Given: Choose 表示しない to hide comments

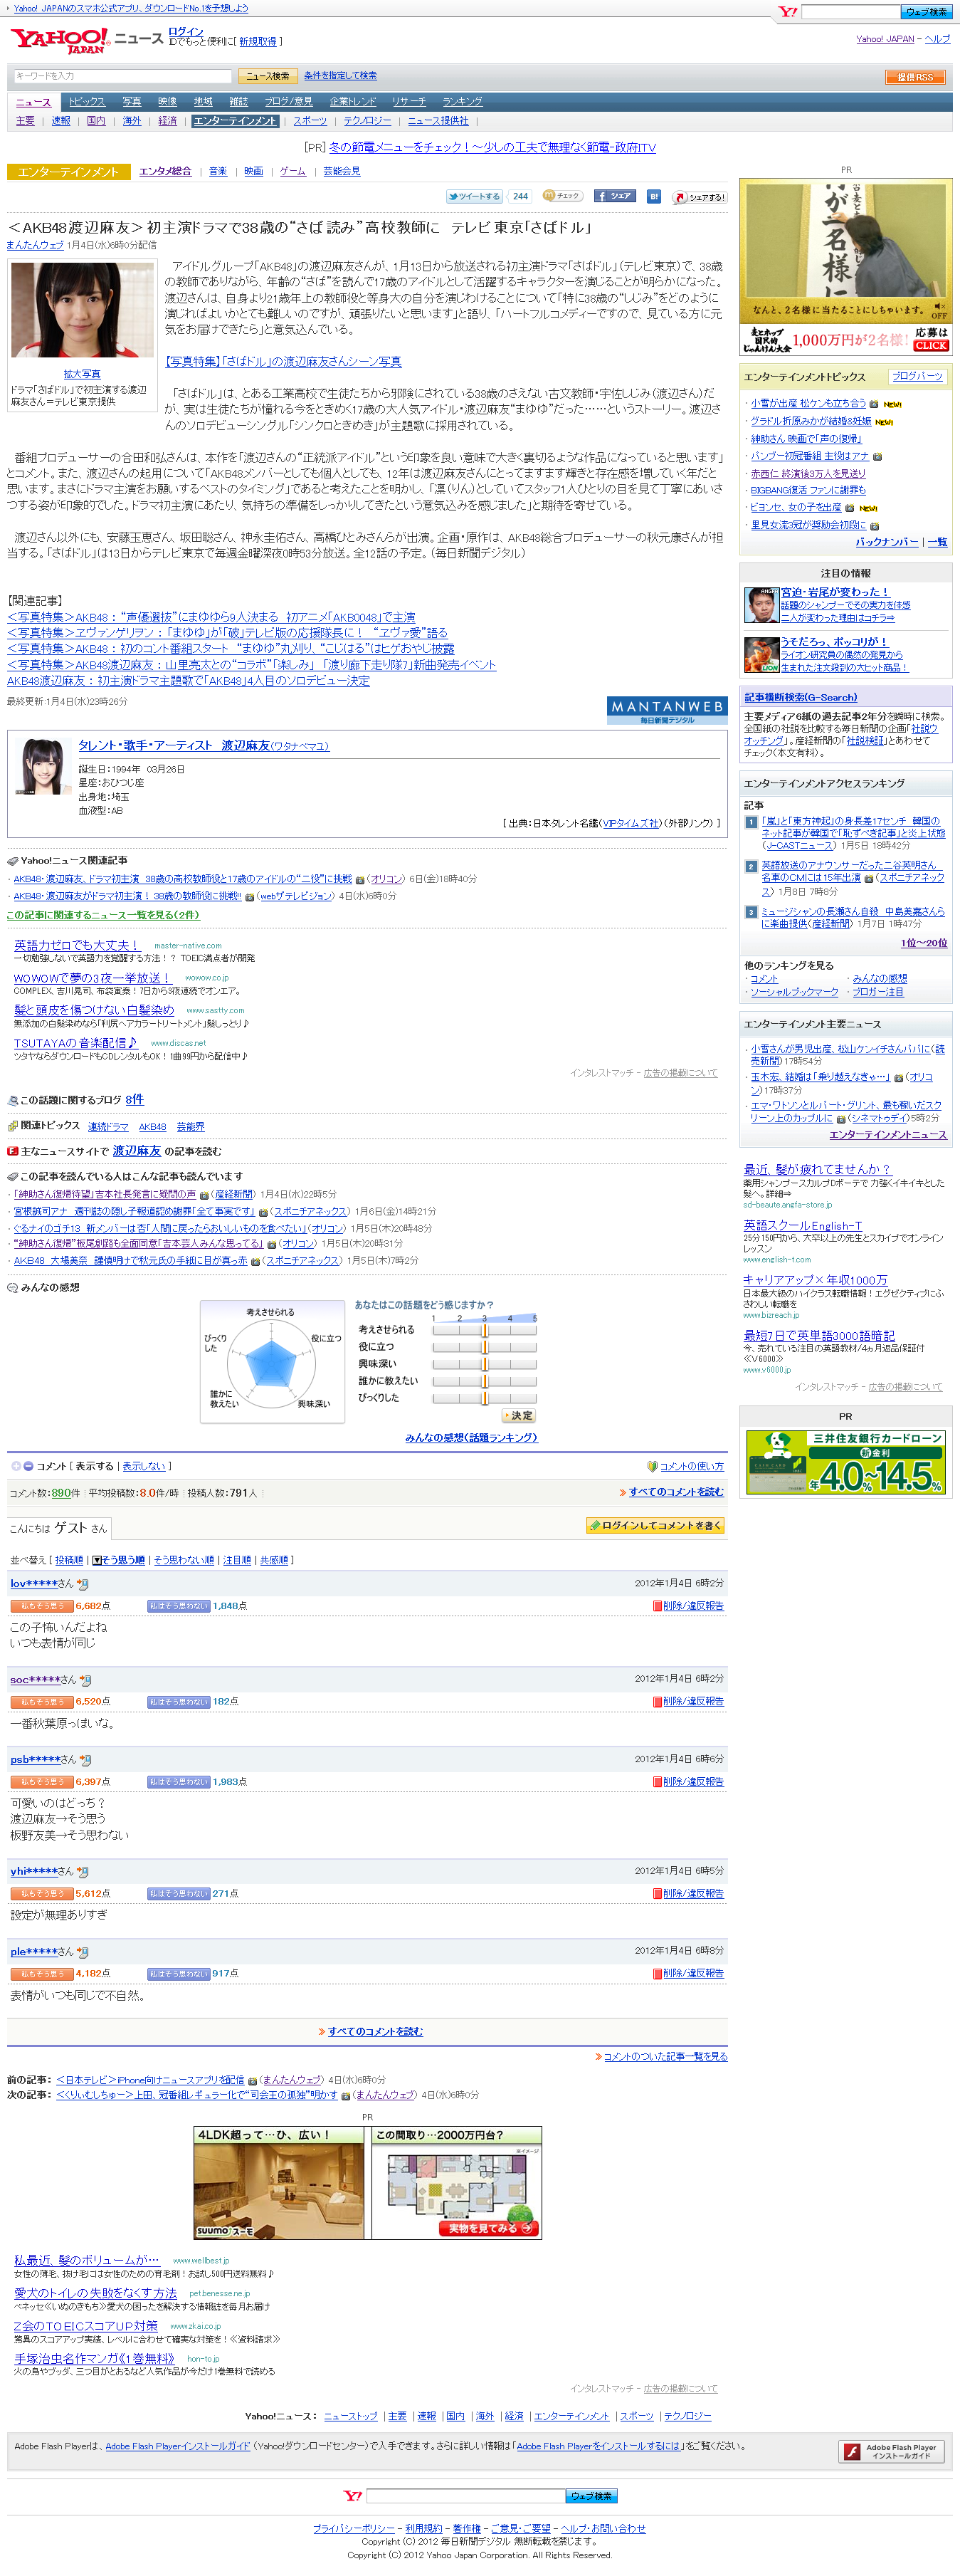Looking at the screenshot, I should tap(143, 1466).
